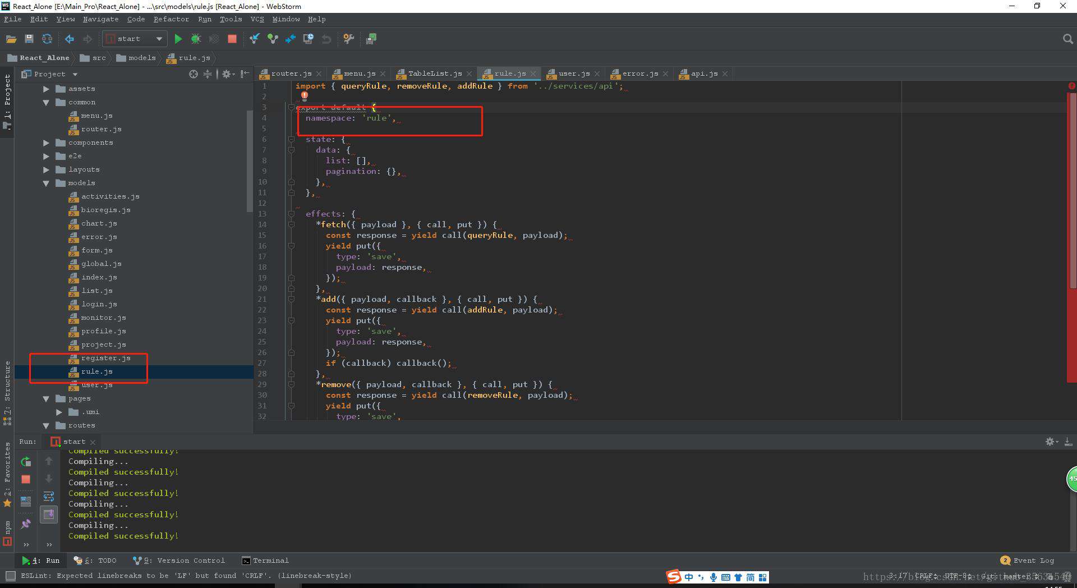
Task: Toggle the Project side tool window
Action: 7,101
